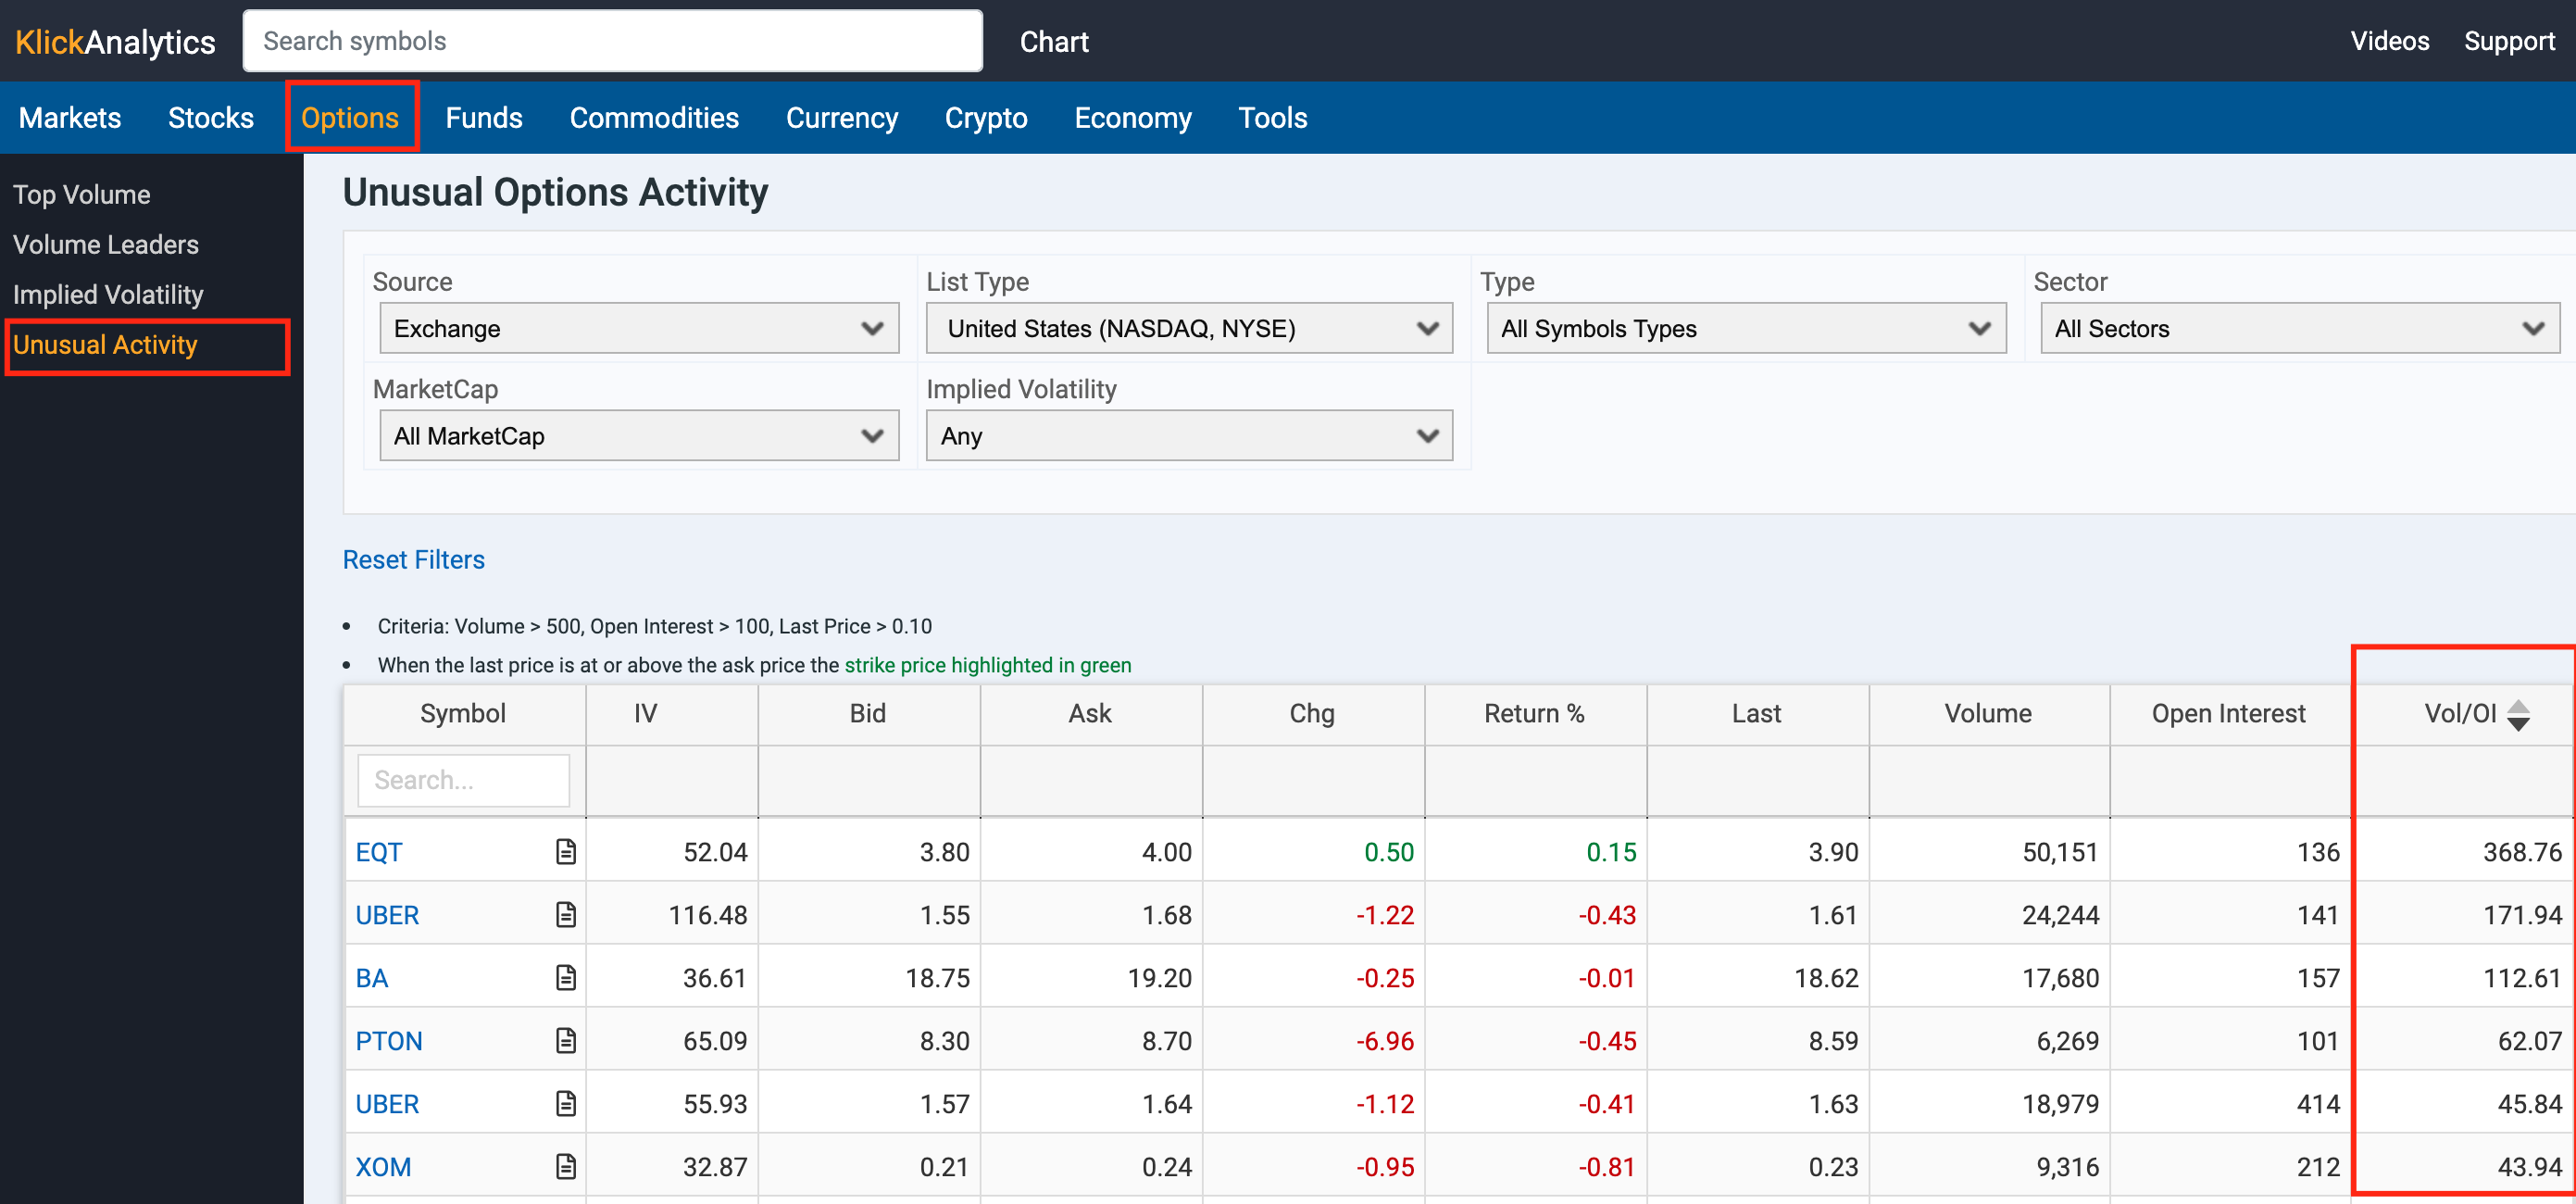Open the Support link

(2509, 41)
